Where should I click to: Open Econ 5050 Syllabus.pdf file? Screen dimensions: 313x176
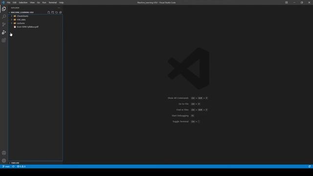(27, 27)
